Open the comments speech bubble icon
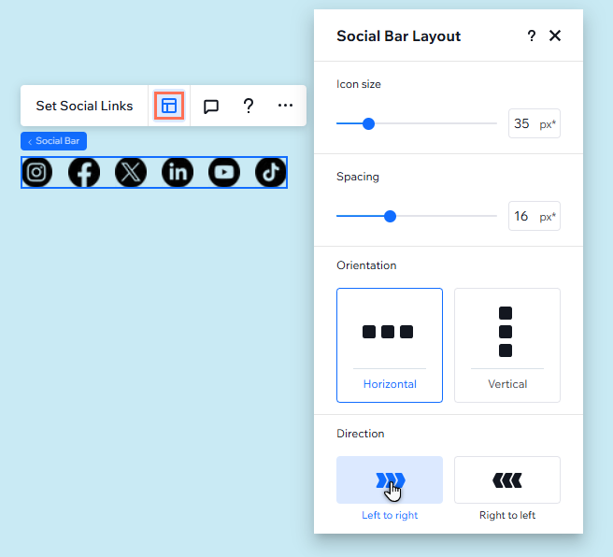 (211, 106)
